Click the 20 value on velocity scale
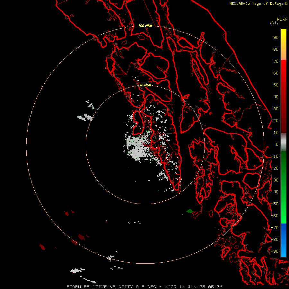 [x=276, y=121]
